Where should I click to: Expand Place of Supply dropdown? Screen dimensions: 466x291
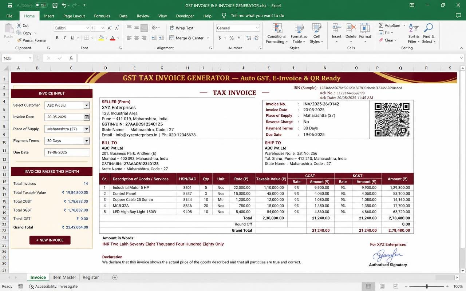coord(87,129)
